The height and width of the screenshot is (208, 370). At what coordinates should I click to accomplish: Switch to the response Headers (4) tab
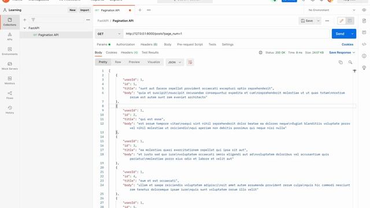point(129,53)
